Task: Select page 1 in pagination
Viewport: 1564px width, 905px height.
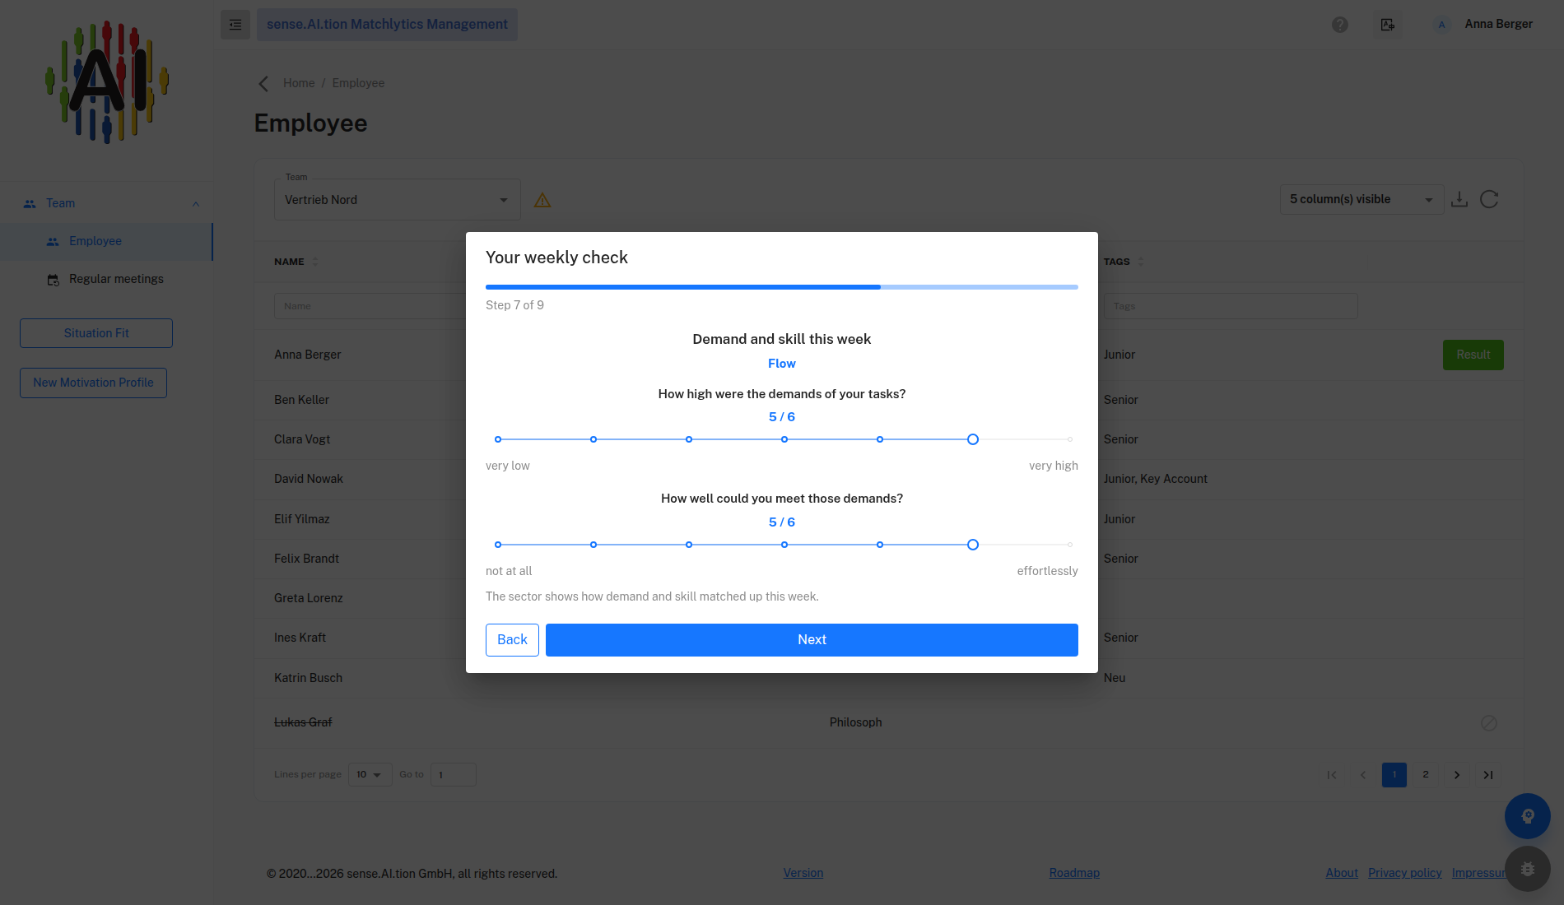Action: pyautogui.click(x=1394, y=775)
